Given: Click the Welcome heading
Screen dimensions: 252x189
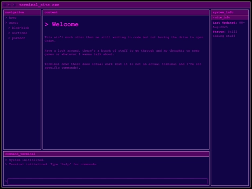Looking at the screenshot, I should pos(62,24).
